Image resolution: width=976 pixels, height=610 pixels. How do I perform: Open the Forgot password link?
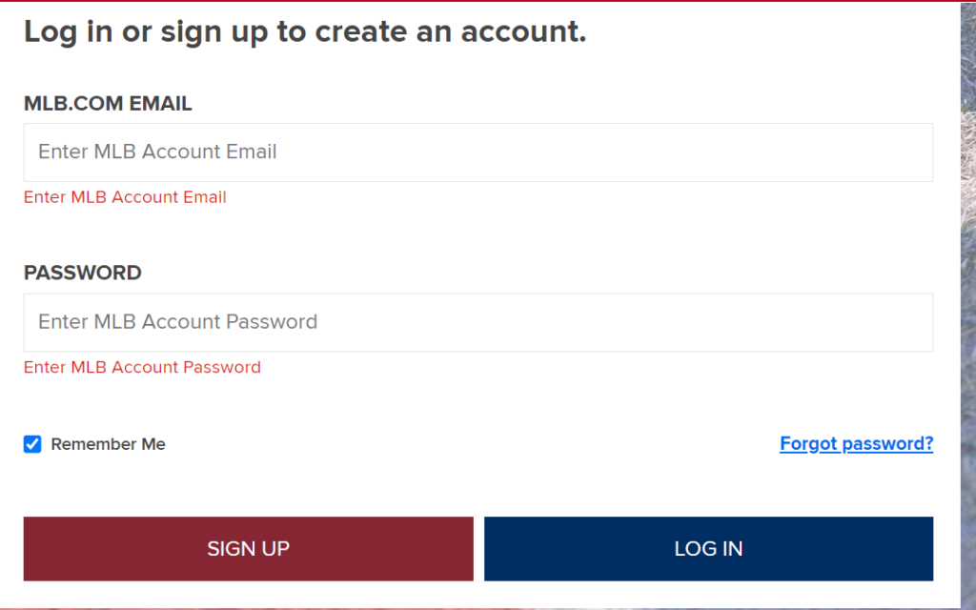pos(856,444)
